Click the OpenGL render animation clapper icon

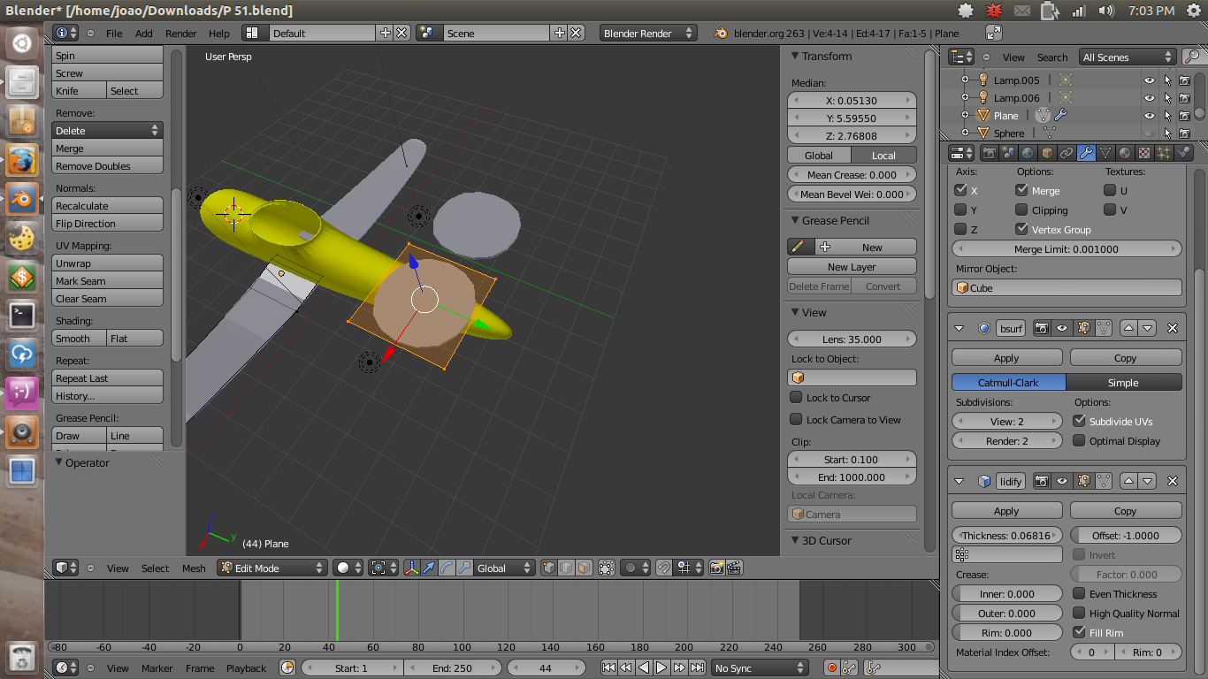[734, 568]
